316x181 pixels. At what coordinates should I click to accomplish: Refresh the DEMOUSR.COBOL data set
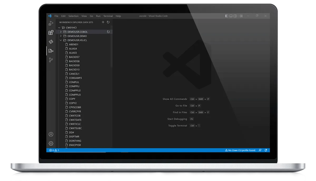tap(108, 32)
